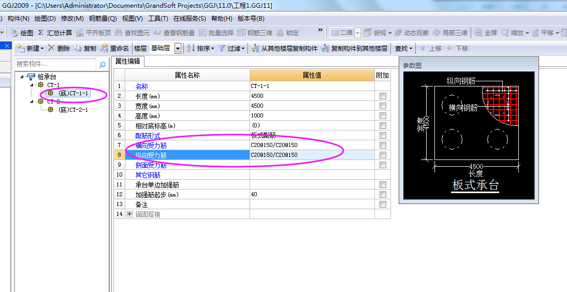Open the 修改(M) menu

coord(72,19)
